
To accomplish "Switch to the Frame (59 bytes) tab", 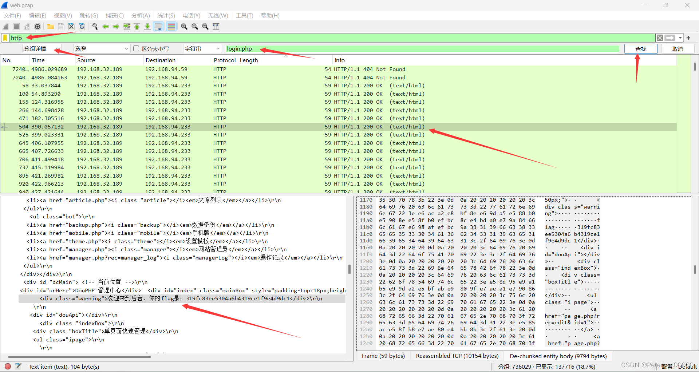I will coord(383,356).
